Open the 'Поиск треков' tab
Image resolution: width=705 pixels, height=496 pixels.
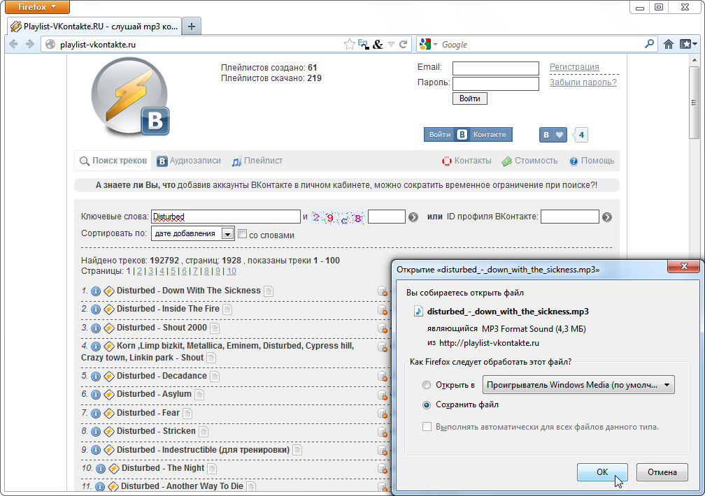click(113, 161)
